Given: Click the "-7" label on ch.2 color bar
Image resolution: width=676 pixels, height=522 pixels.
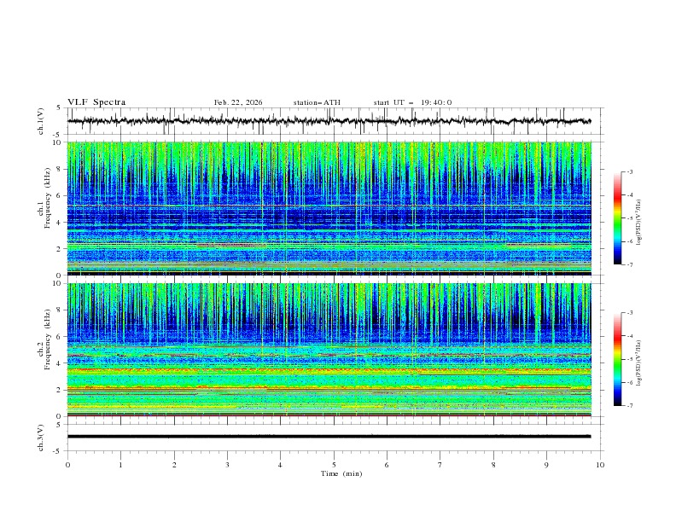Looking at the screenshot, I should [629, 406].
